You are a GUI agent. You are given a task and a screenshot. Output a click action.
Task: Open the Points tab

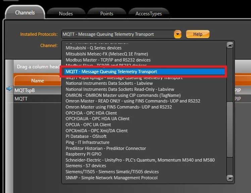point(107,14)
